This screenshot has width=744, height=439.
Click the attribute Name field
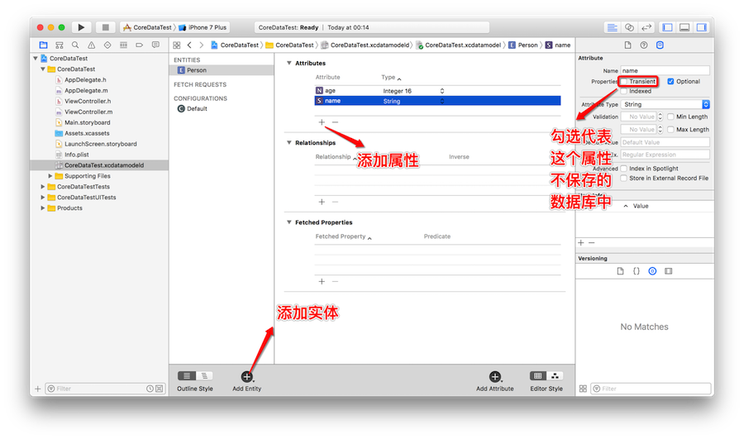pos(665,71)
